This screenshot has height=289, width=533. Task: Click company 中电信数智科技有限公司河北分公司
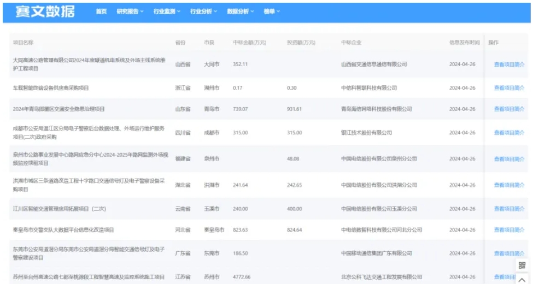click(x=382, y=230)
